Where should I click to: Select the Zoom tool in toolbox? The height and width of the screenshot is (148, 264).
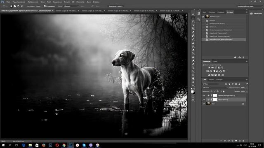click(193, 82)
